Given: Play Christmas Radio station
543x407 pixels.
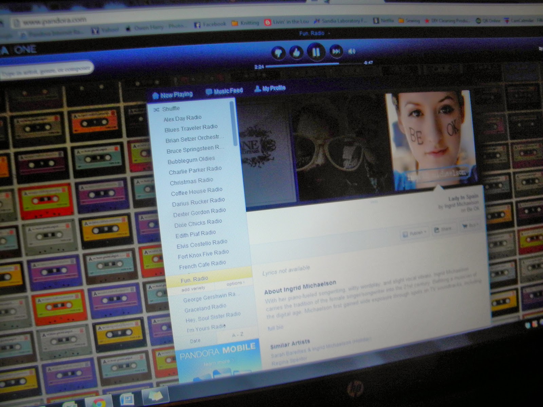Looking at the screenshot, I should [x=191, y=181].
